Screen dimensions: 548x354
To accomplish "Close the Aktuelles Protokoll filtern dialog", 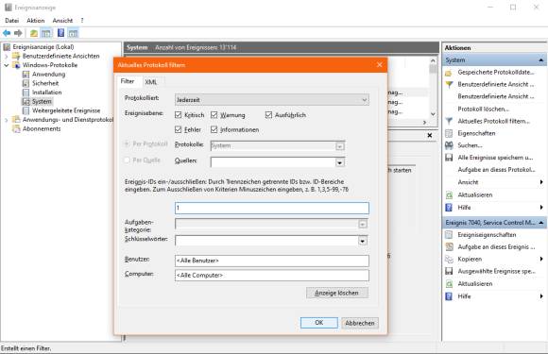I will (x=380, y=65).
